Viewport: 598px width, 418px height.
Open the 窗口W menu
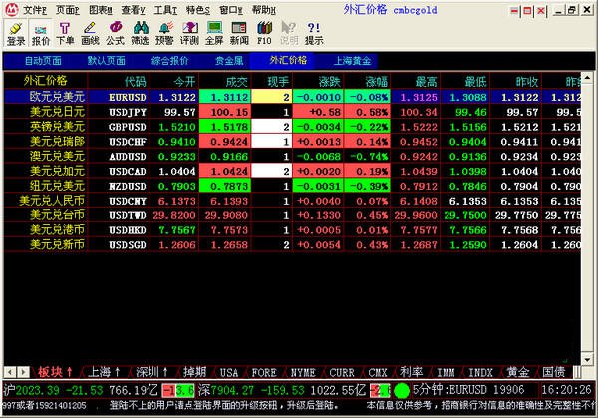[231, 10]
